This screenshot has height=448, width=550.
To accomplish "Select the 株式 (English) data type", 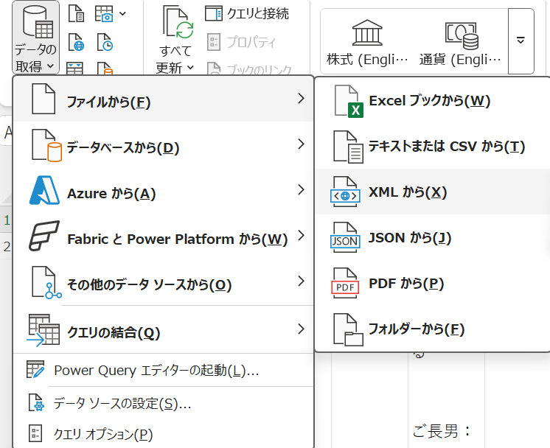I will [367, 43].
